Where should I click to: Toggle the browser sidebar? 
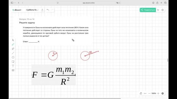coord(12,3)
